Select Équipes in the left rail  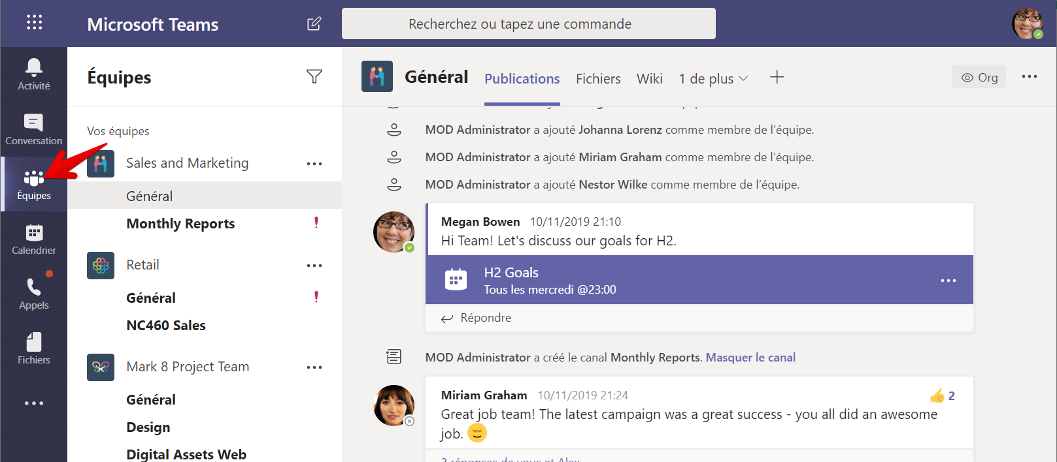click(34, 184)
